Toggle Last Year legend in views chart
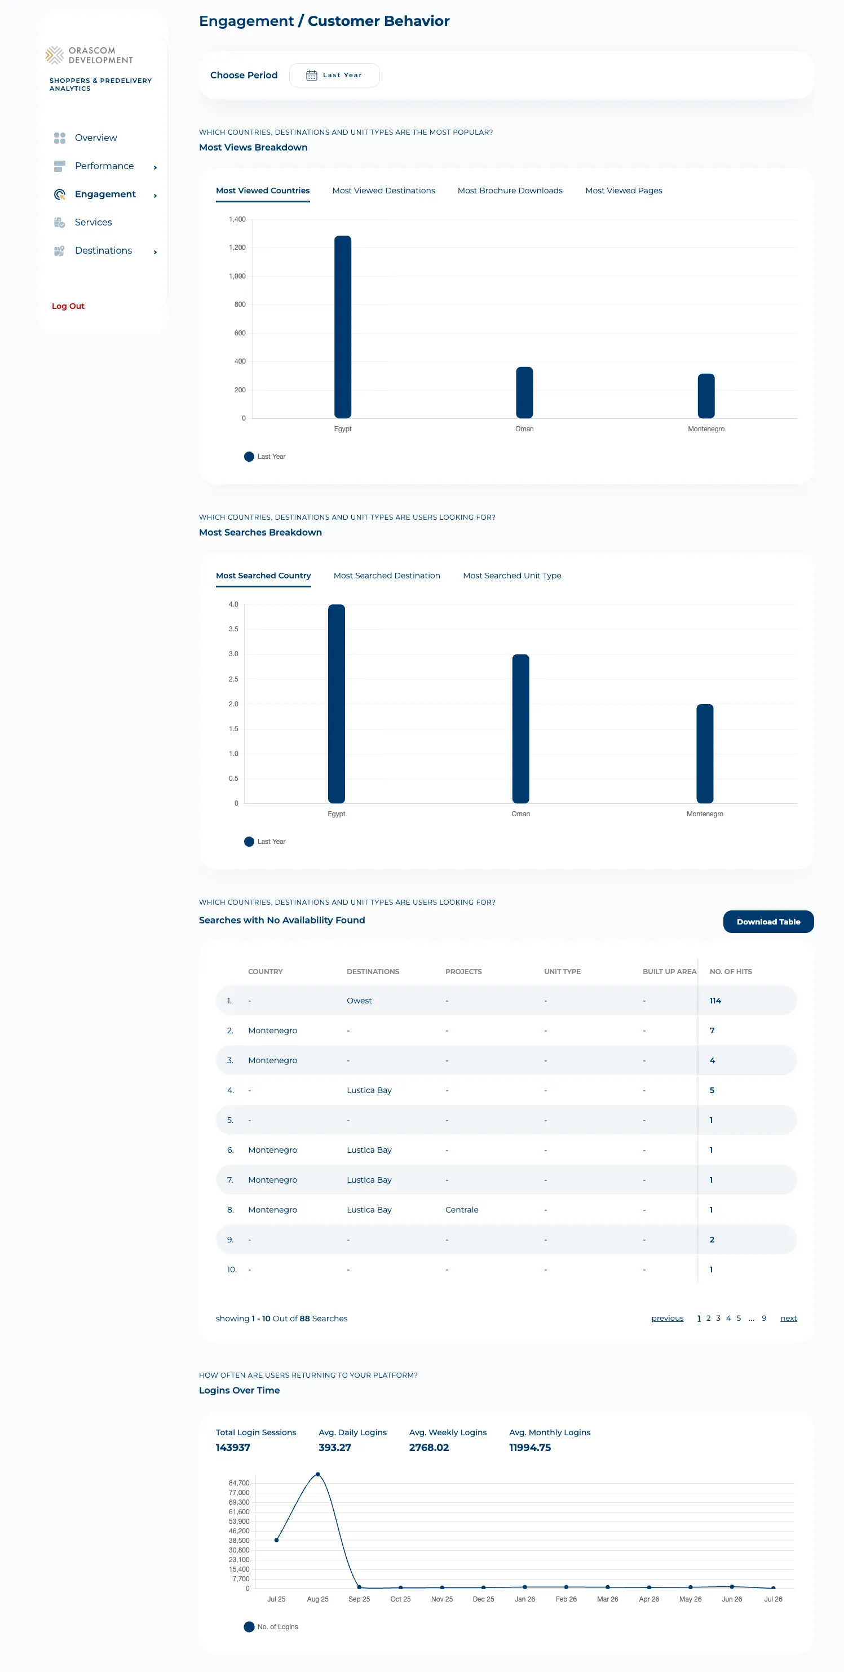Viewport: 844px width, 1672px height. [x=265, y=457]
